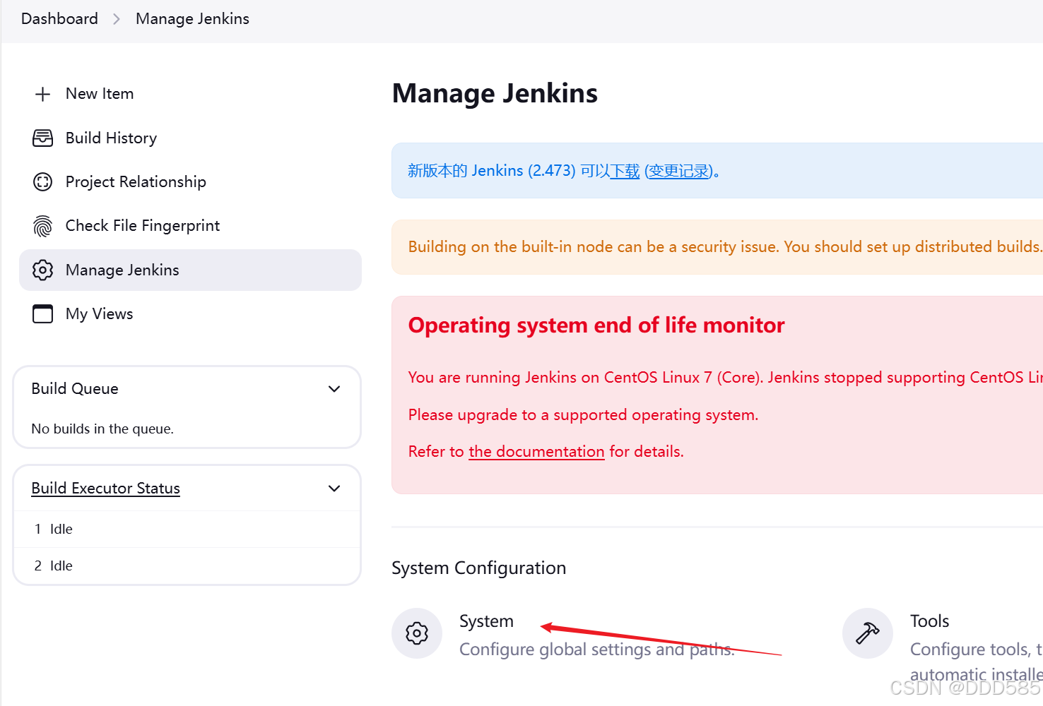1043x706 pixels.
Task: Click the built-in node security warning text
Action: point(725,247)
